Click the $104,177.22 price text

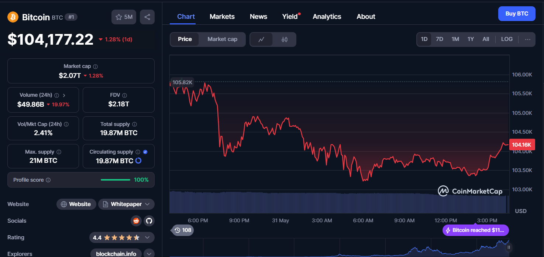click(50, 40)
